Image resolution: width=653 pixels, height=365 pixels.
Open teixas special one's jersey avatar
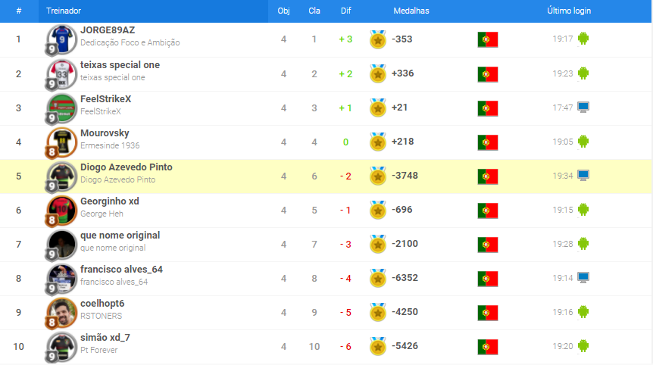click(x=61, y=74)
